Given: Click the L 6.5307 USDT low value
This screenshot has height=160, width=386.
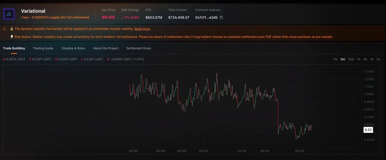Looking at the screenshot, I should click(x=92, y=59).
